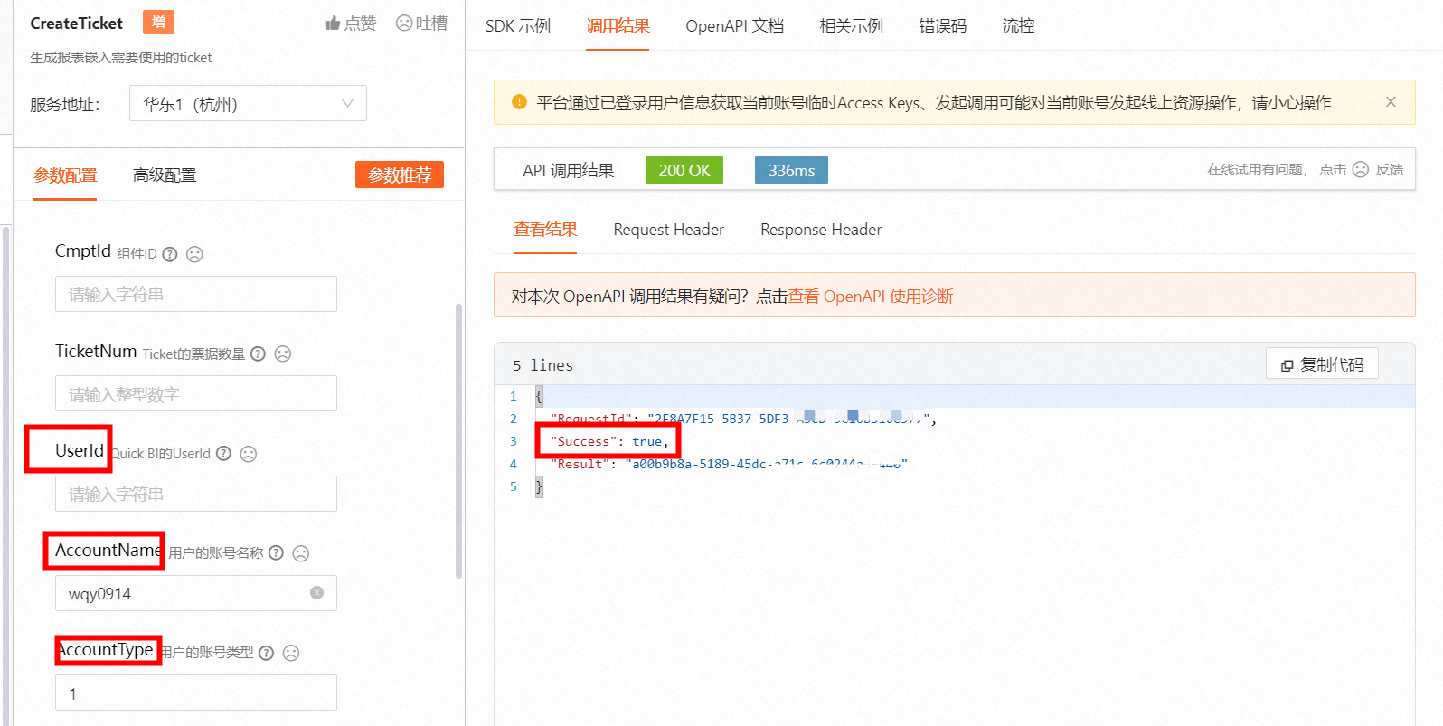Click the 点赞 thumbs-up icon
The width and height of the screenshot is (1443, 726).
333,24
